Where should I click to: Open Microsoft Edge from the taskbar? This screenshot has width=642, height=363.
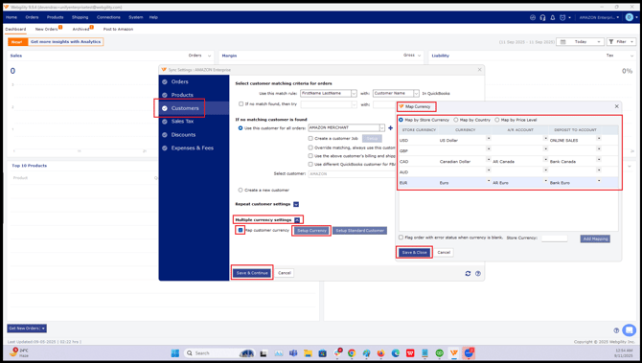tap(396, 352)
